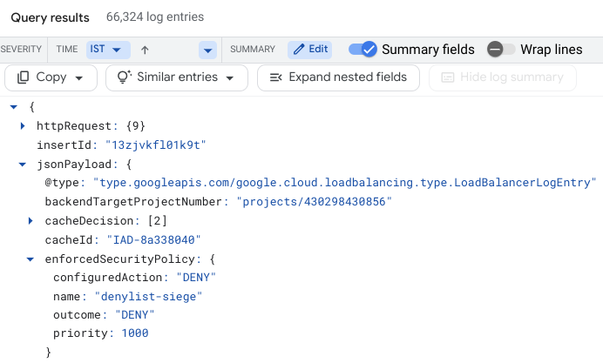This screenshot has height=363, width=603.
Task: Toggle the Summary fields switch
Action: coord(362,49)
